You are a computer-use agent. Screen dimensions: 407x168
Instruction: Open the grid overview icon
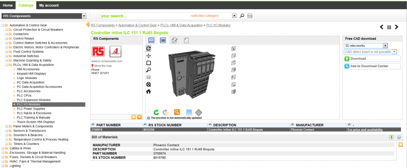click(x=389, y=27)
